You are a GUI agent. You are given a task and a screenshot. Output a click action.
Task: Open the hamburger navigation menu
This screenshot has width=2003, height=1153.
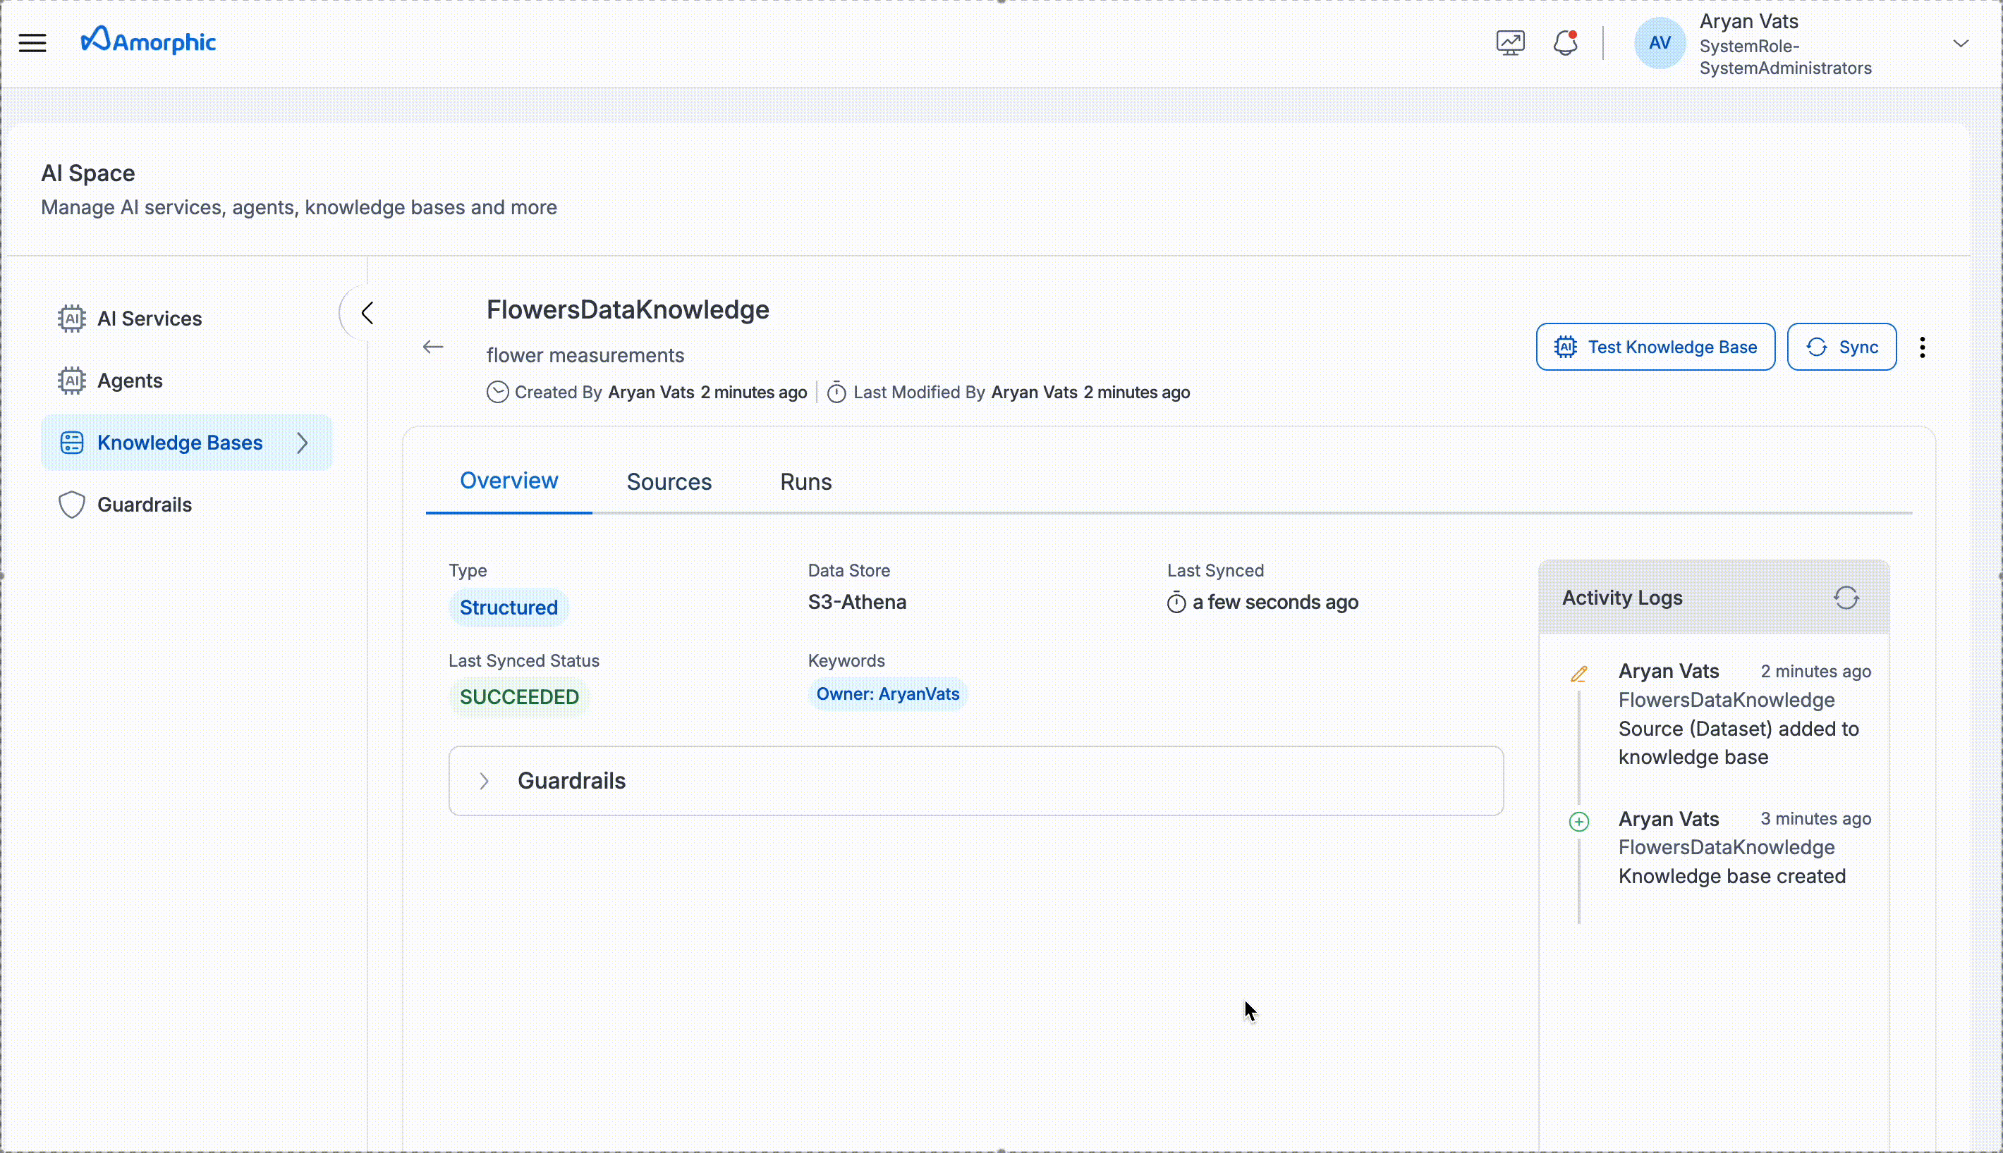point(32,43)
